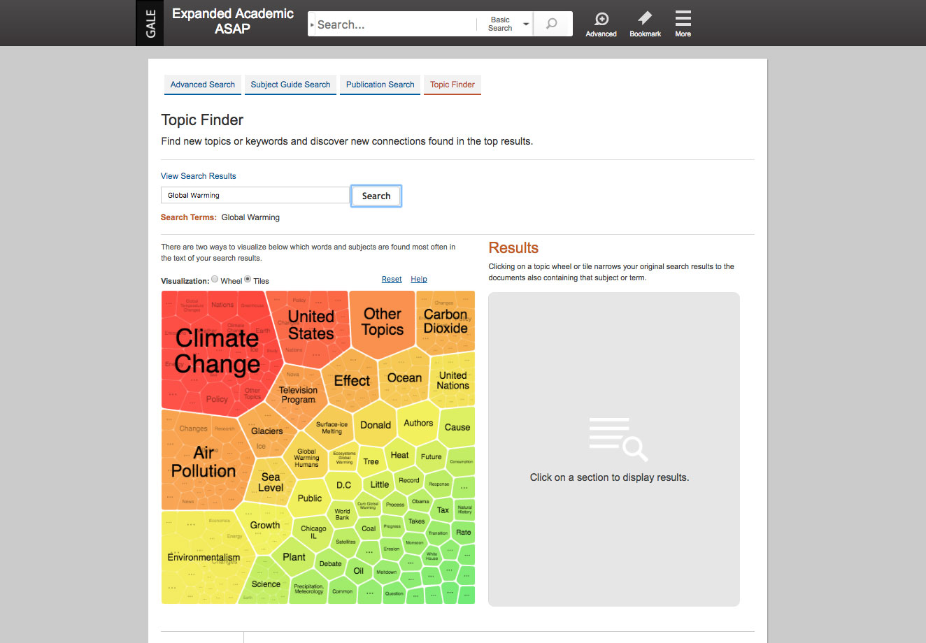Open Expanded Academic ASAP home title

[233, 21]
